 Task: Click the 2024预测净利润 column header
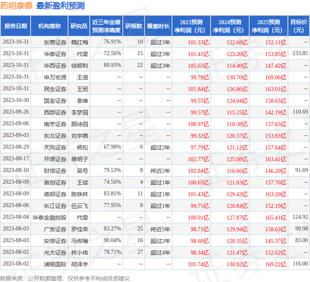[230, 26]
